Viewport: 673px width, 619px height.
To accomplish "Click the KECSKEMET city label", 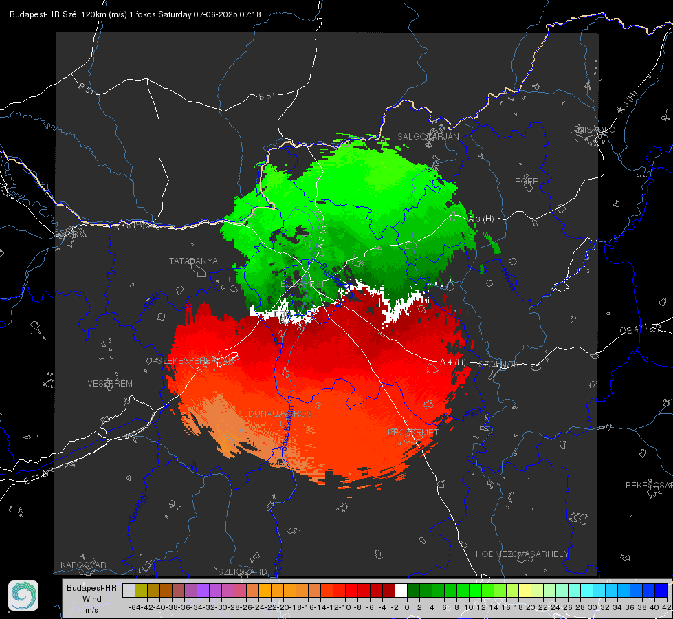I will (413, 432).
